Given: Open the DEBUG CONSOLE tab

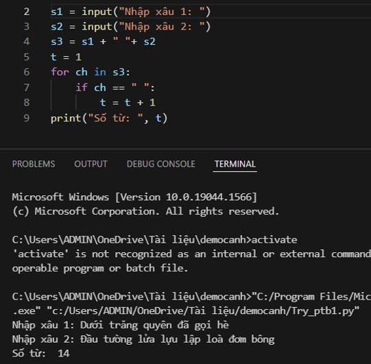Looking at the screenshot, I should coord(161,164).
